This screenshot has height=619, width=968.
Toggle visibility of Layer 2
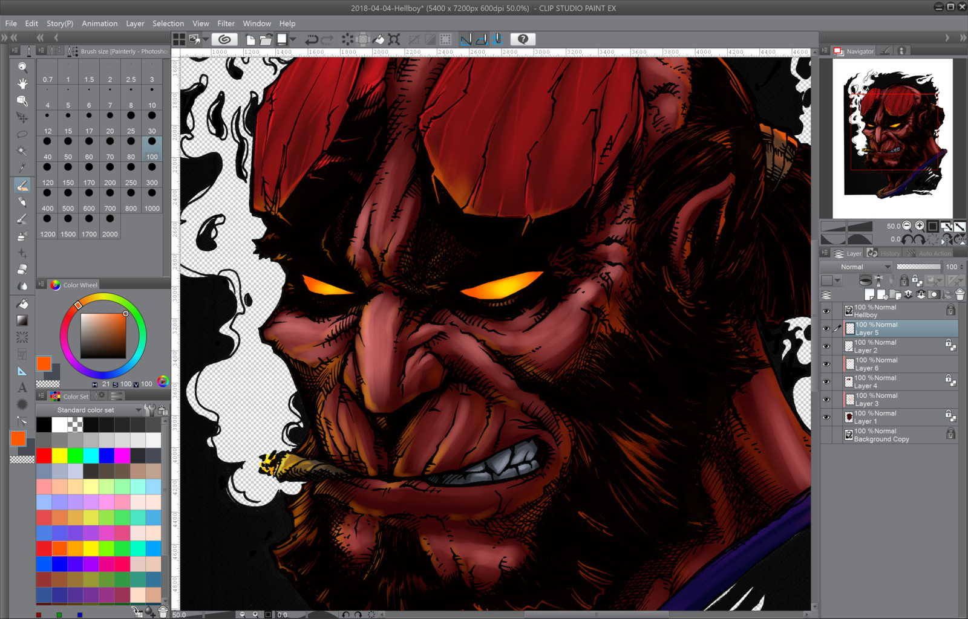(x=826, y=346)
